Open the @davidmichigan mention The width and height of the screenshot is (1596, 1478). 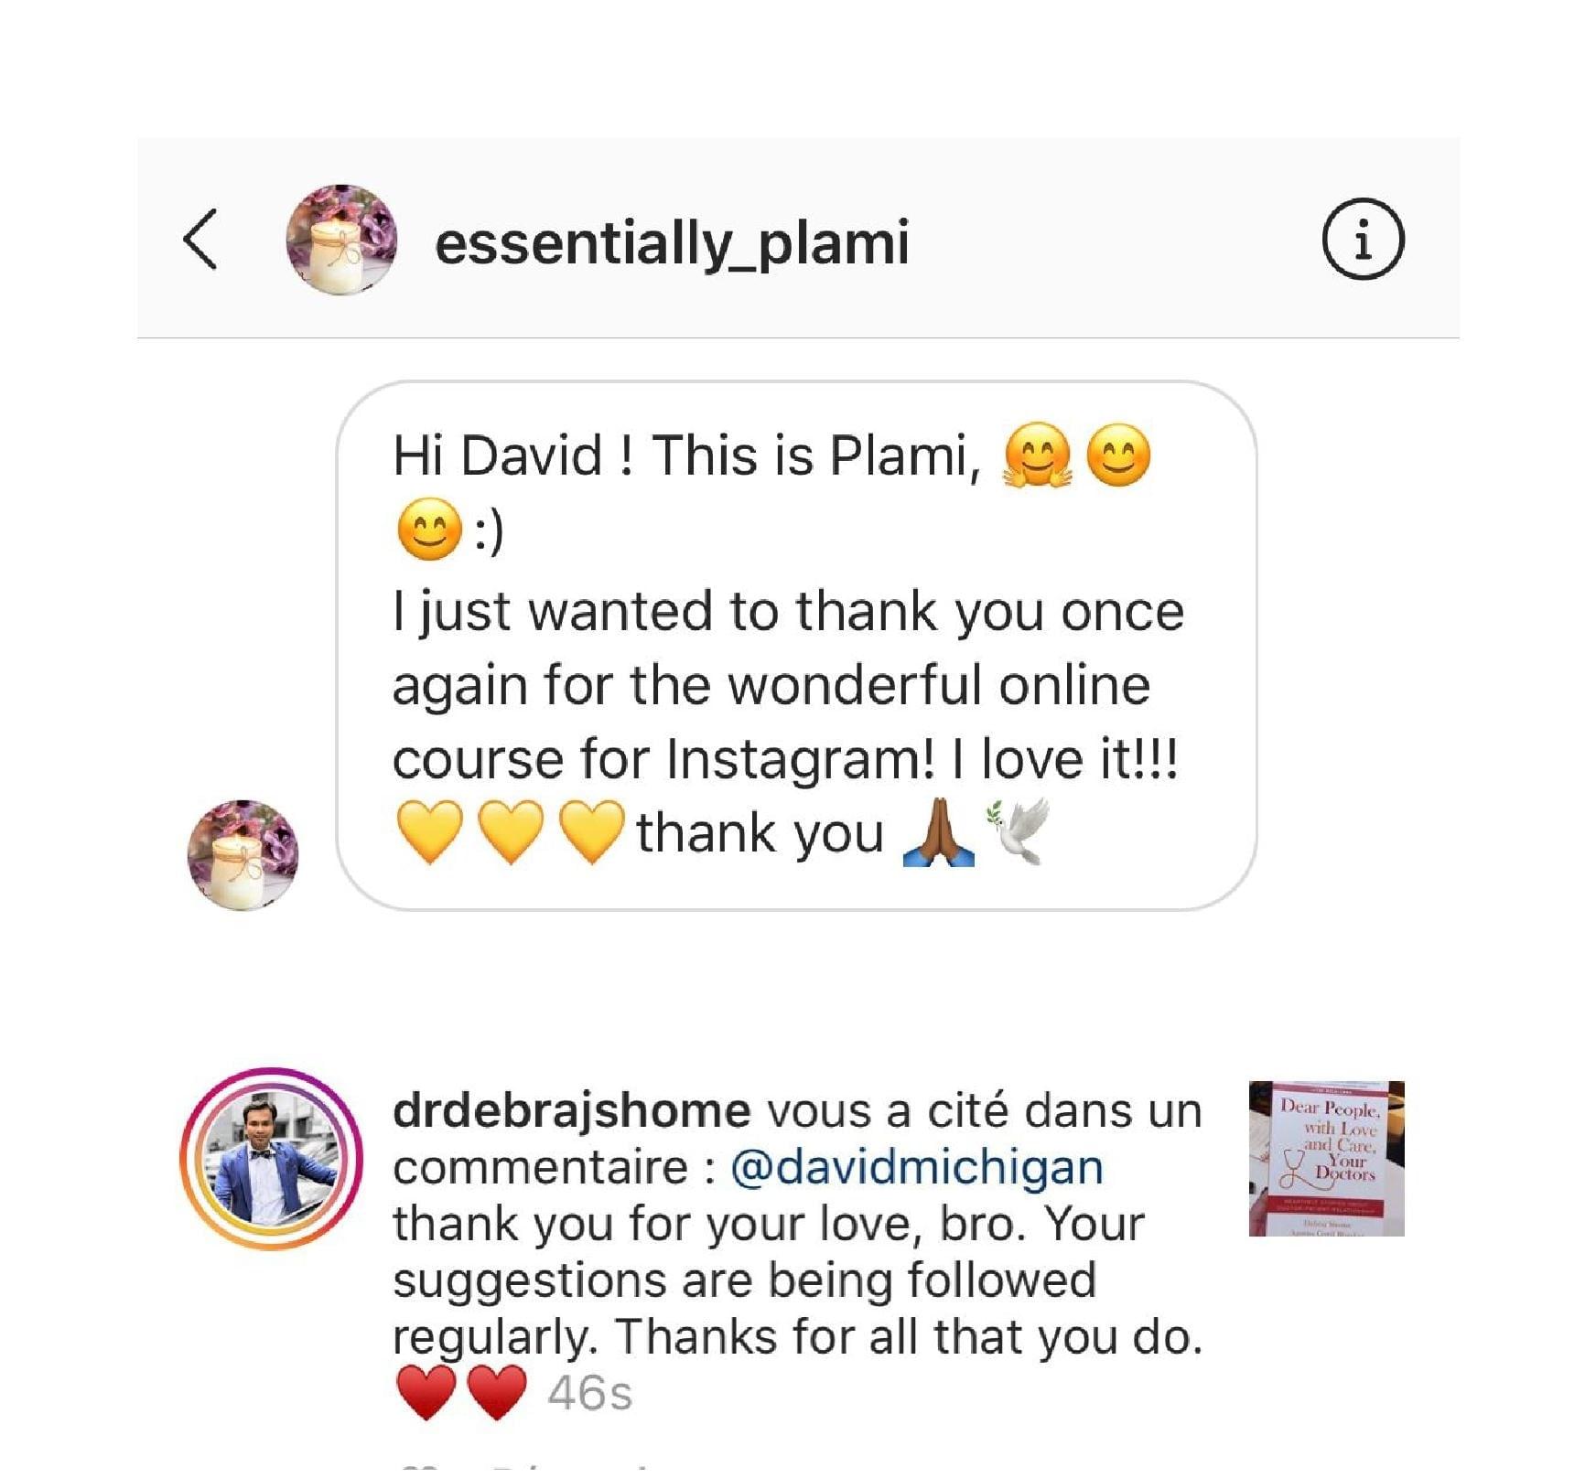917,1168
